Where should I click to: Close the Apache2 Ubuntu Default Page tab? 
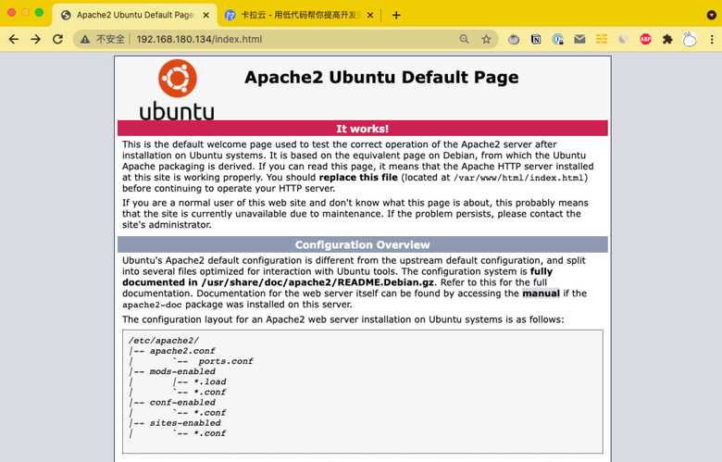tap(206, 15)
